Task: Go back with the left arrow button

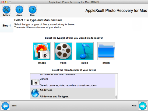Action: [5, 106]
